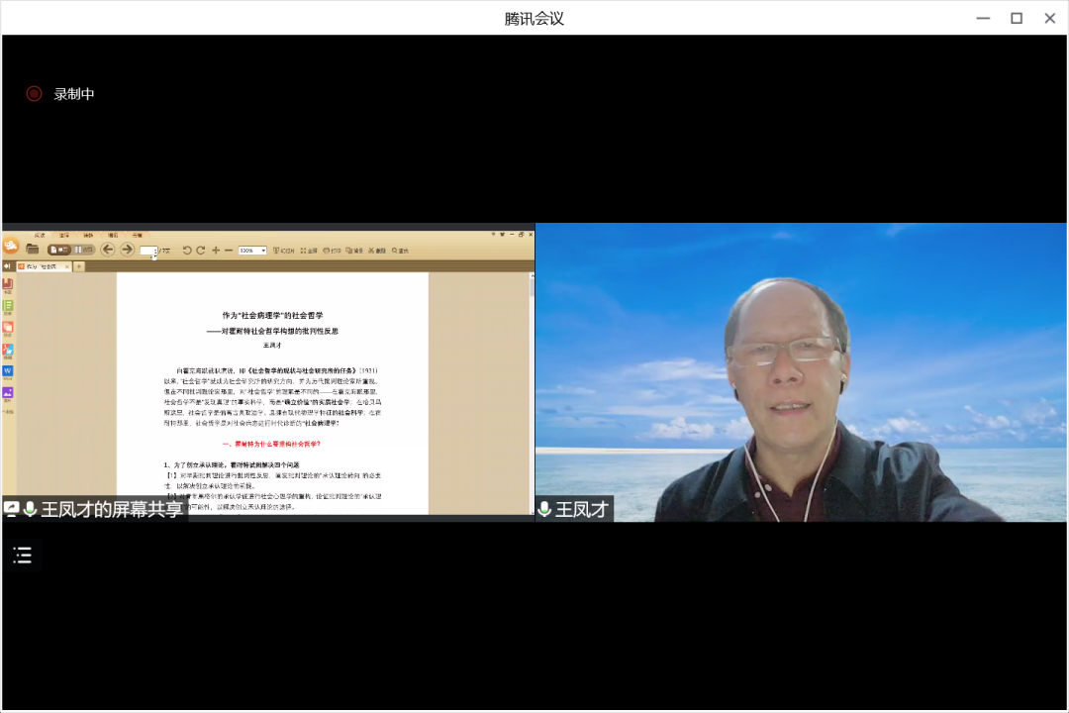Click the 查找 search button in toolbar
Screen dimensions: 1069x713
click(x=400, y=251)
